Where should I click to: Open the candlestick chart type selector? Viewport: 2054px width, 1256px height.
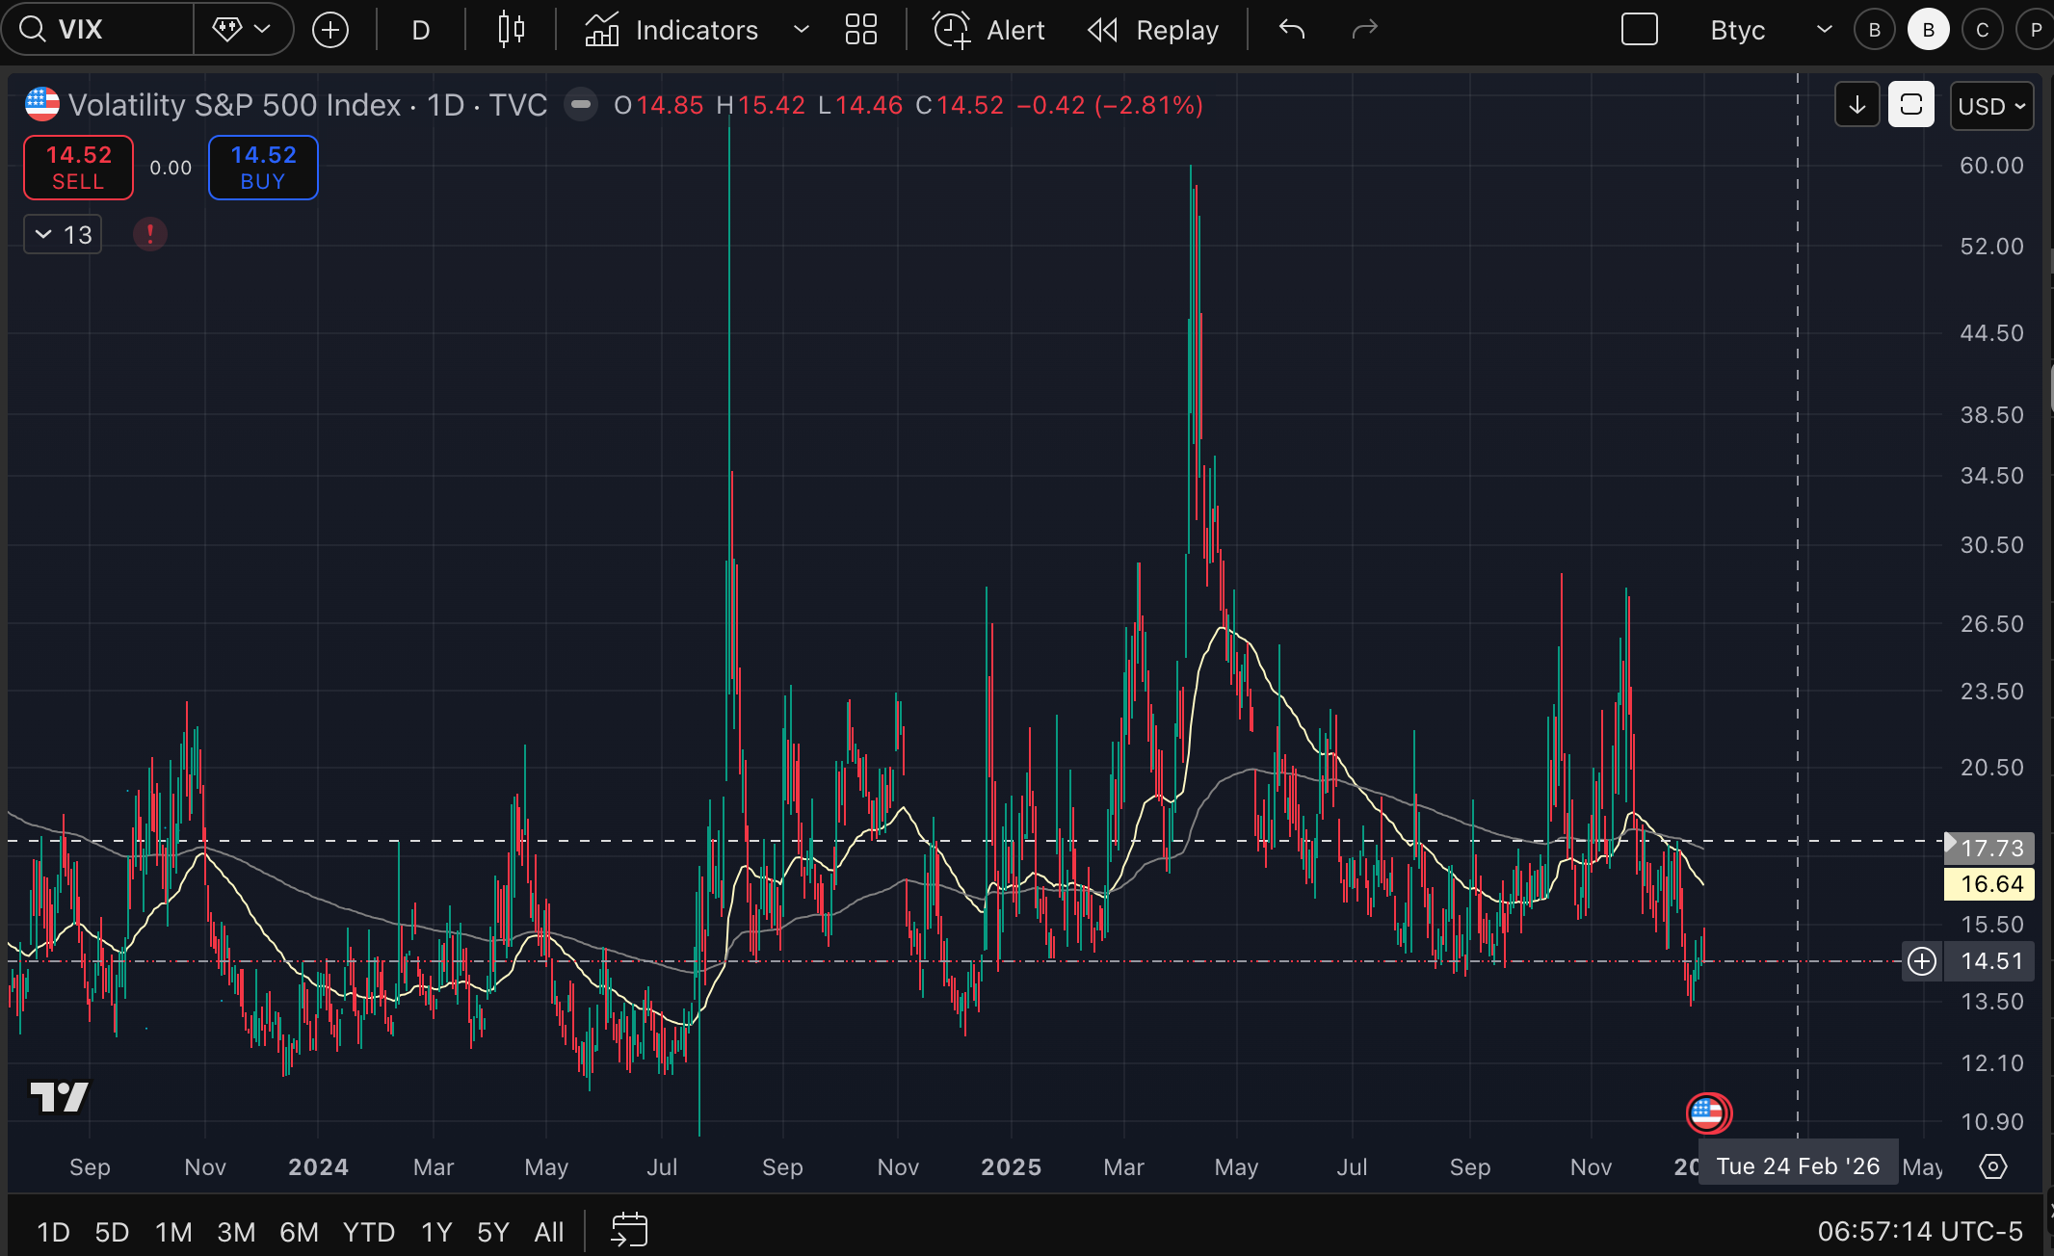[511, 30]
